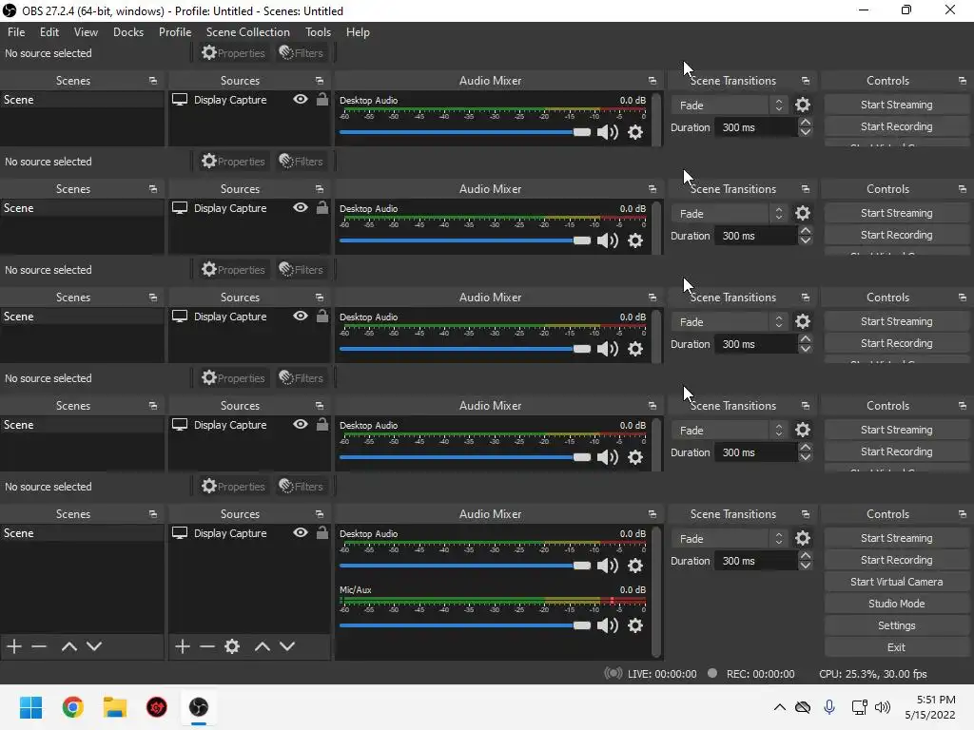
Task: Enable Studio Mode
Action: (x=896, y=604)
